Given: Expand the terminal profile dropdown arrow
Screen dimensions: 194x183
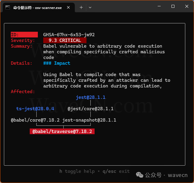Looking at the screenshot, I should pyautogui.click(x=90, y=7).
